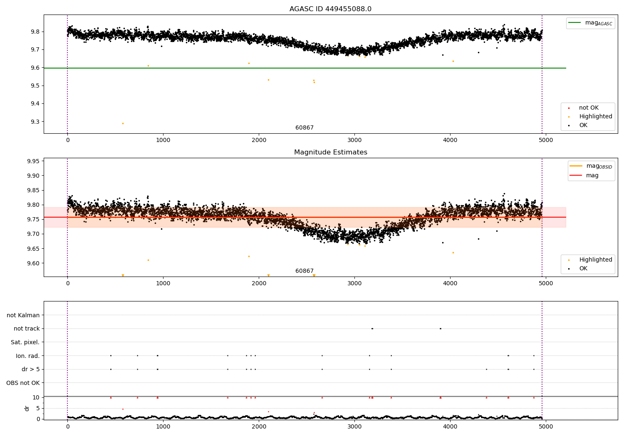Click the orange mag OBSID line swatch in legend
Viewport: 624px width, 436px height.
click(x=576, y=166)
